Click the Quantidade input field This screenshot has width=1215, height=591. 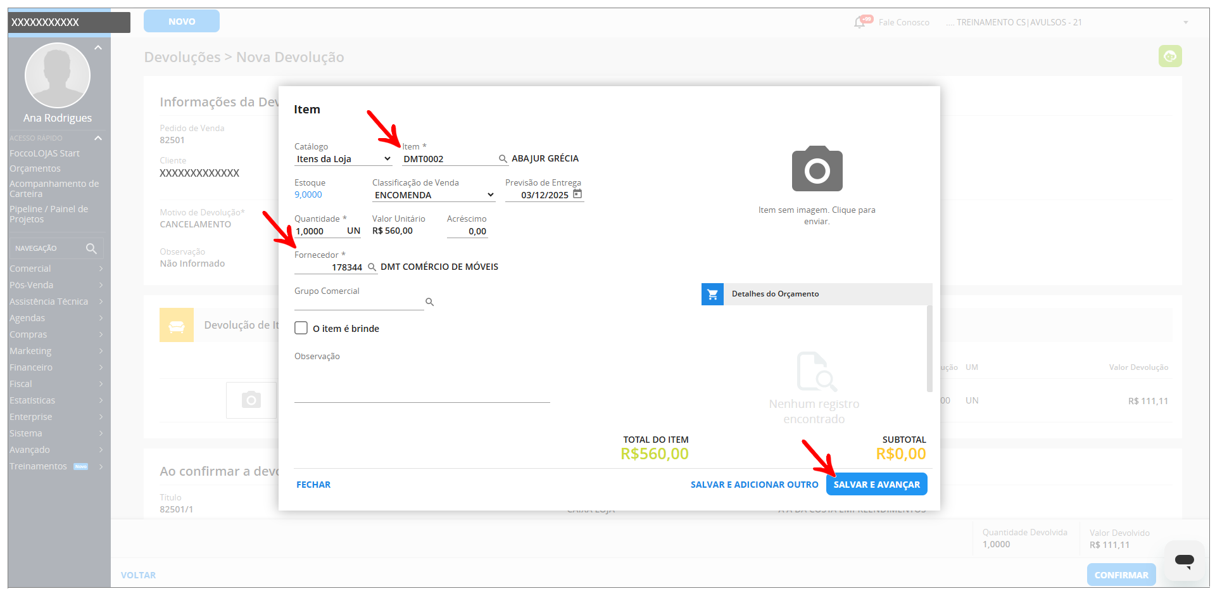[x=319, y=231]
